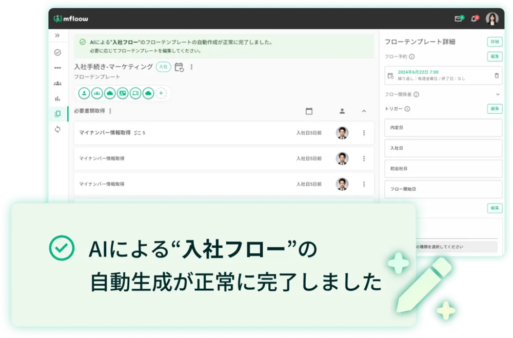513x338 pixels.
Task: Click フロー予約 info icon
Action: click(x=411, y=56)
